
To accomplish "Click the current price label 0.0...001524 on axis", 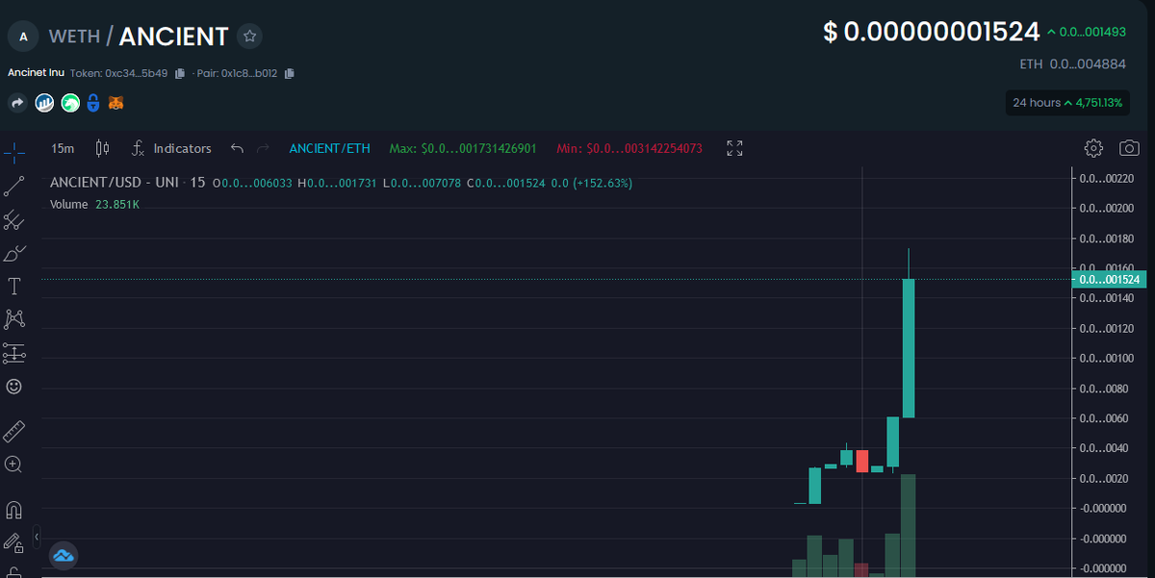I will (x=1111, y=279).
